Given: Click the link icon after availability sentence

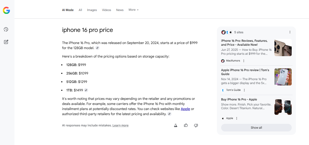Looking at the screenshot, I should (x=169, y=114).
